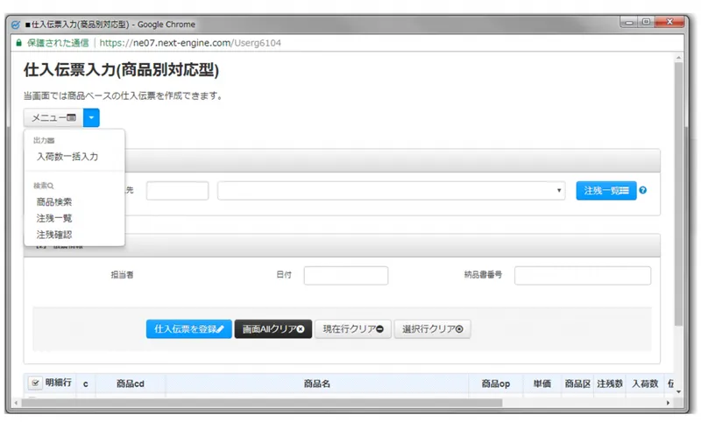Image resolution: width=701 pixels, height=429 pixels.
Task: Click the vertical scrollbar down arrow
Action: pos(678,392)
